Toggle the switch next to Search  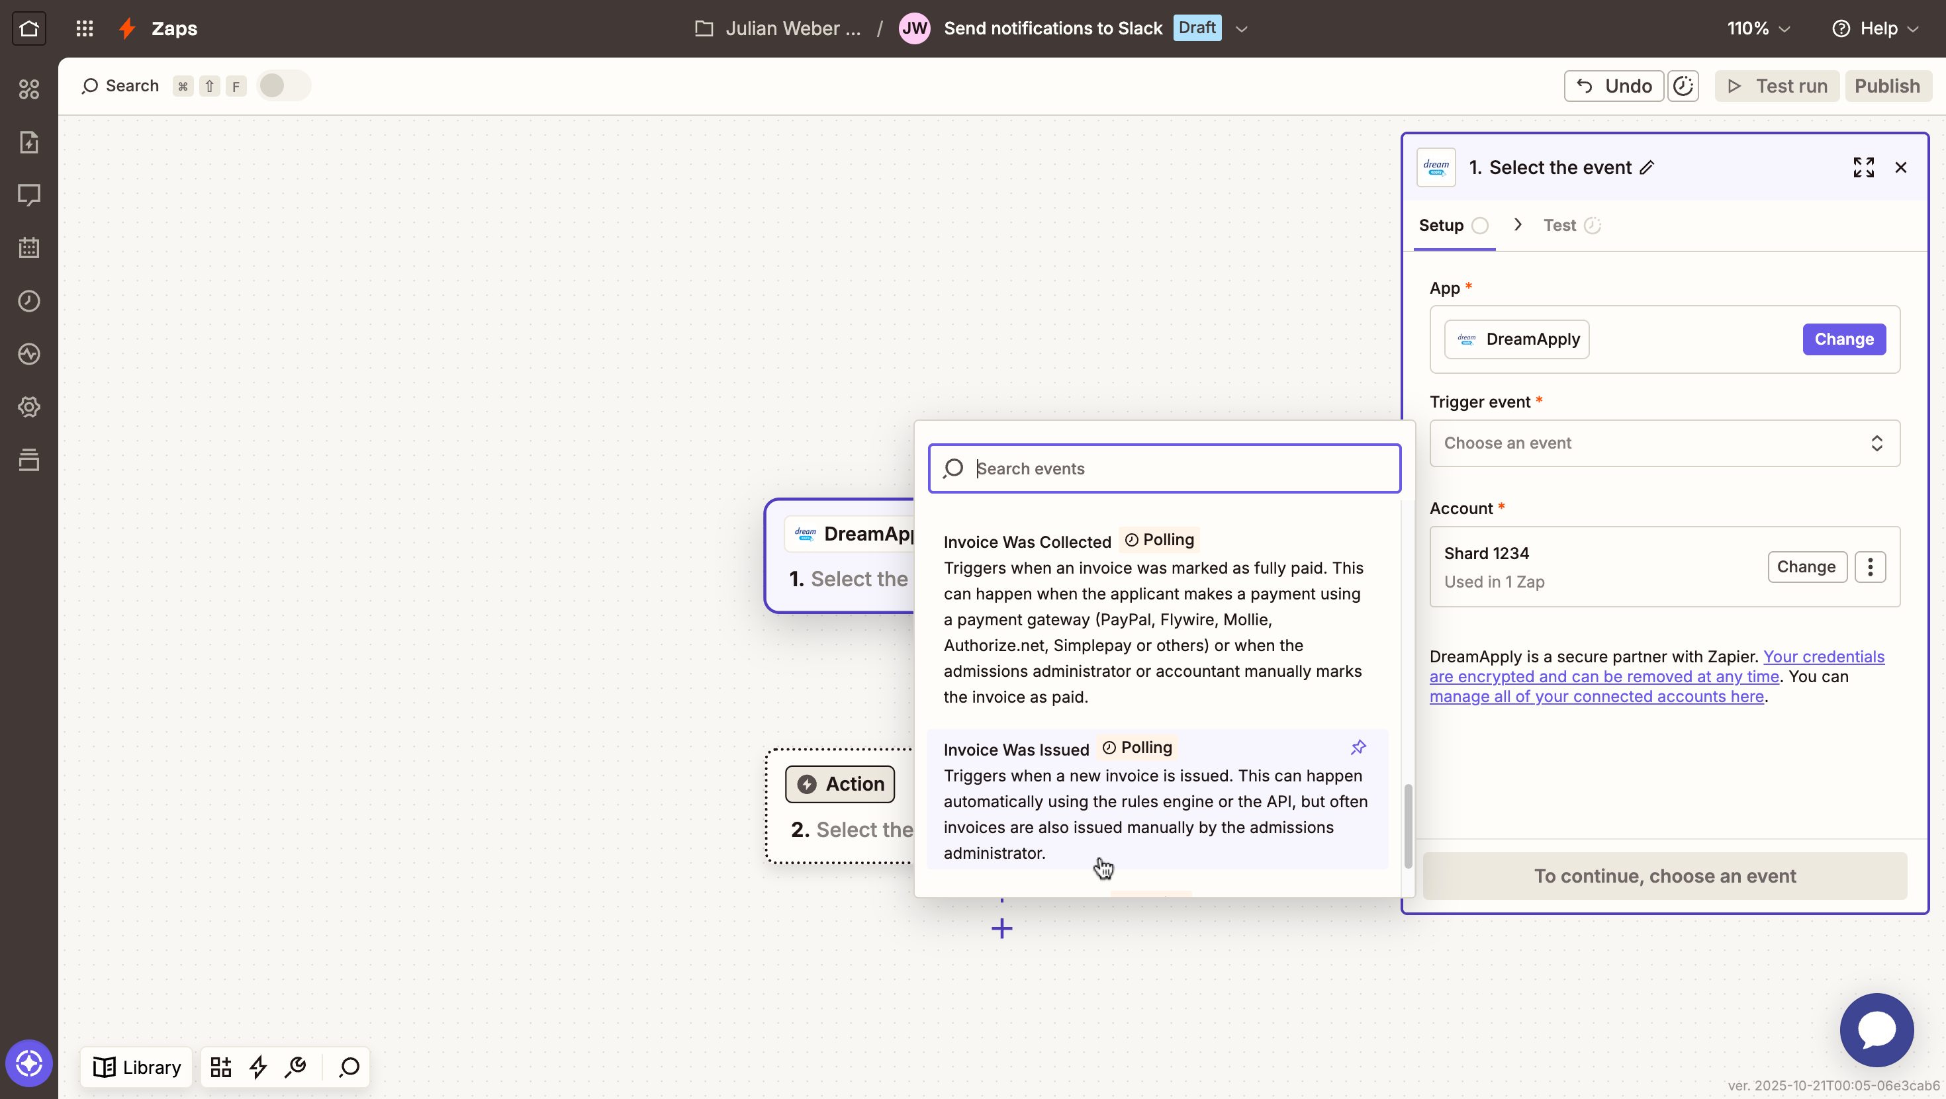click(x=283, y=86)
